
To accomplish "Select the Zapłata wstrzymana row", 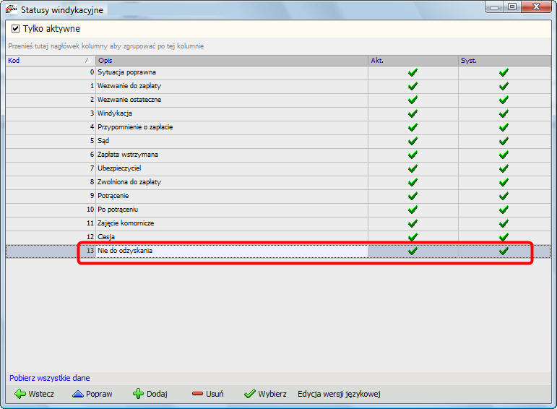I will tap(278, 155).
